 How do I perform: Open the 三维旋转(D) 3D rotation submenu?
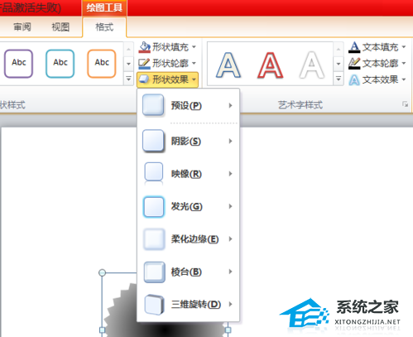tap(188, 304)
